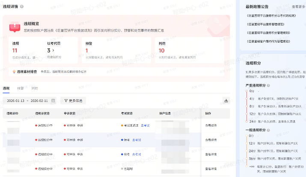
Task: Click the download icon above the table
Action: click(226, 101)
